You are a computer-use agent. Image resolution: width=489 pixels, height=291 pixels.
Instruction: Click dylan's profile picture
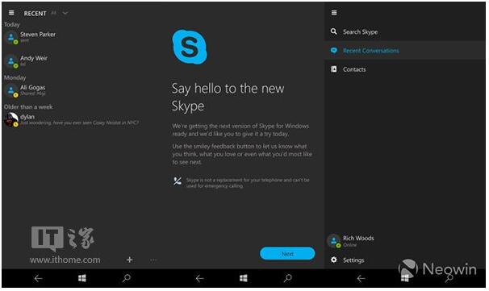click(11, 120)
